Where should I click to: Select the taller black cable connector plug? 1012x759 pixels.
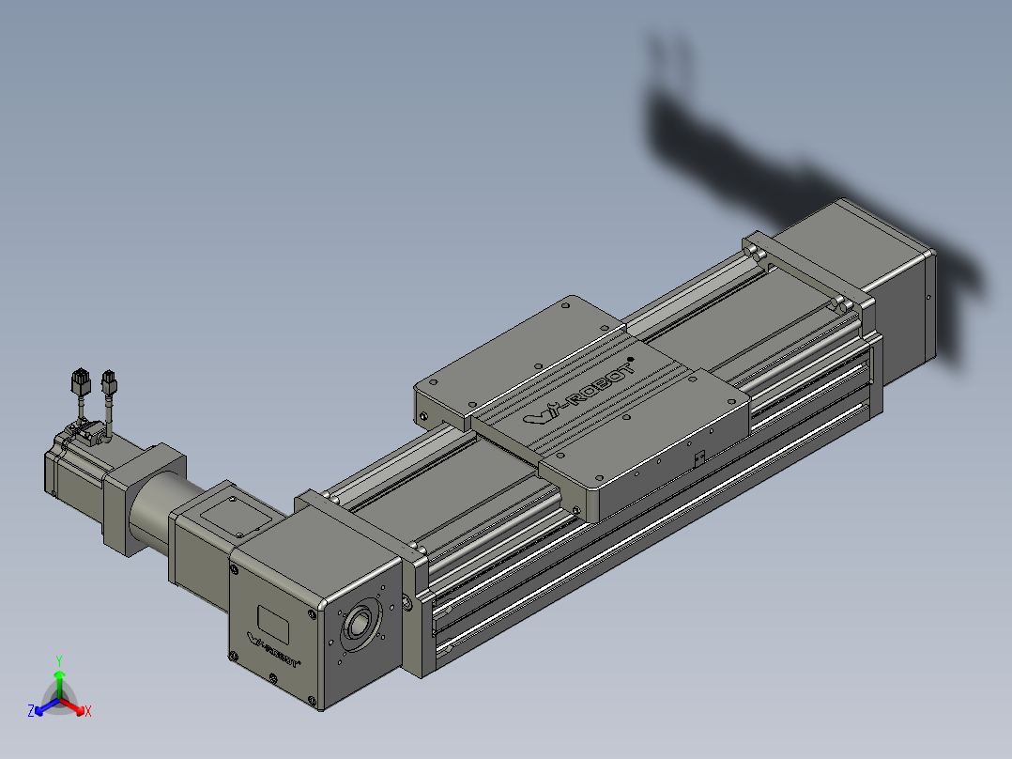[x=80, y=380]
